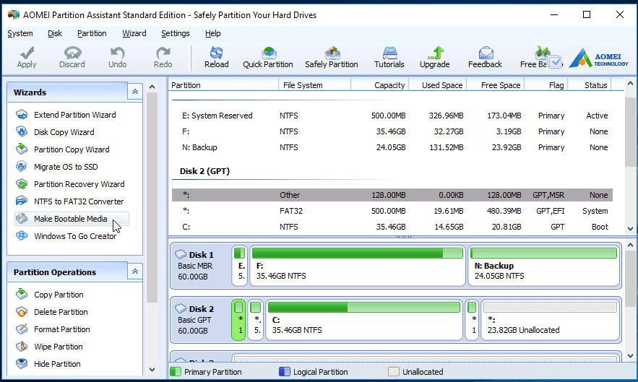Screen dimensions: 638x382
Task: Reload disks with the Reload icon
Action: (217, 53)
